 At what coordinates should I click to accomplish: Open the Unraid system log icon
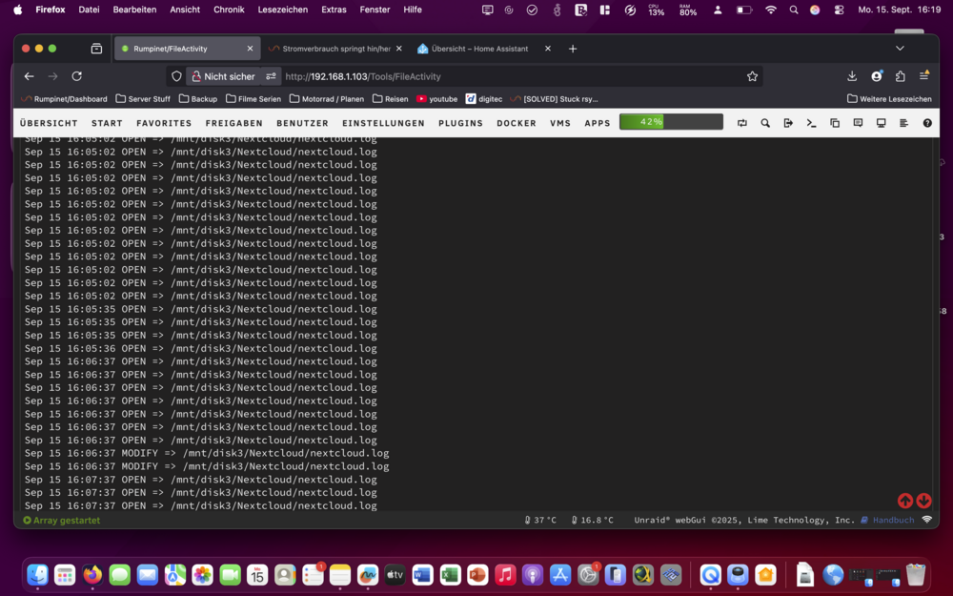click(903, 123)
